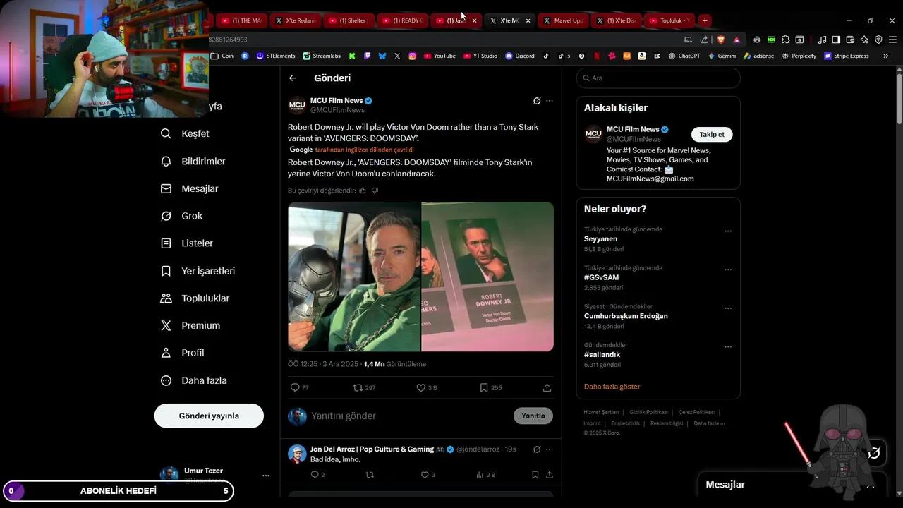Open more options on Jon Del Arroz reply
The height and width of the screenshot is (508, 903).
(x=550, y=449)
